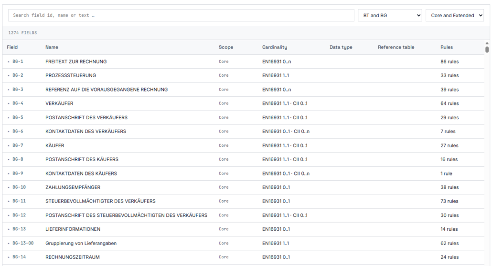Screen dimensions: 492x266
Task: Click the 73 rules value
Action: point(449,201)
